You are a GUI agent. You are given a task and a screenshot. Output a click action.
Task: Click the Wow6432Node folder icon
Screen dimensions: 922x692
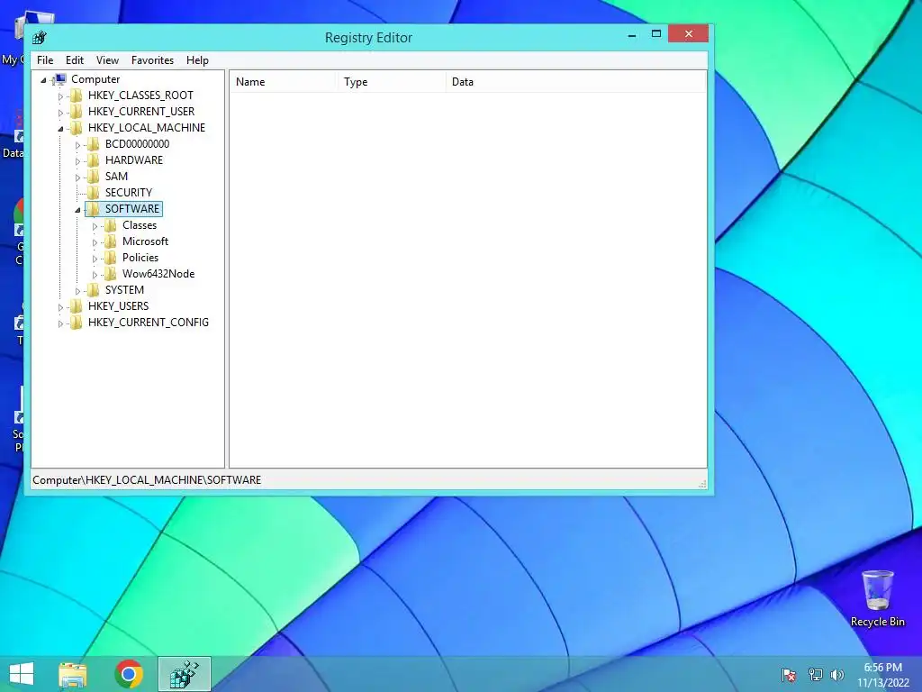[110, 274]
